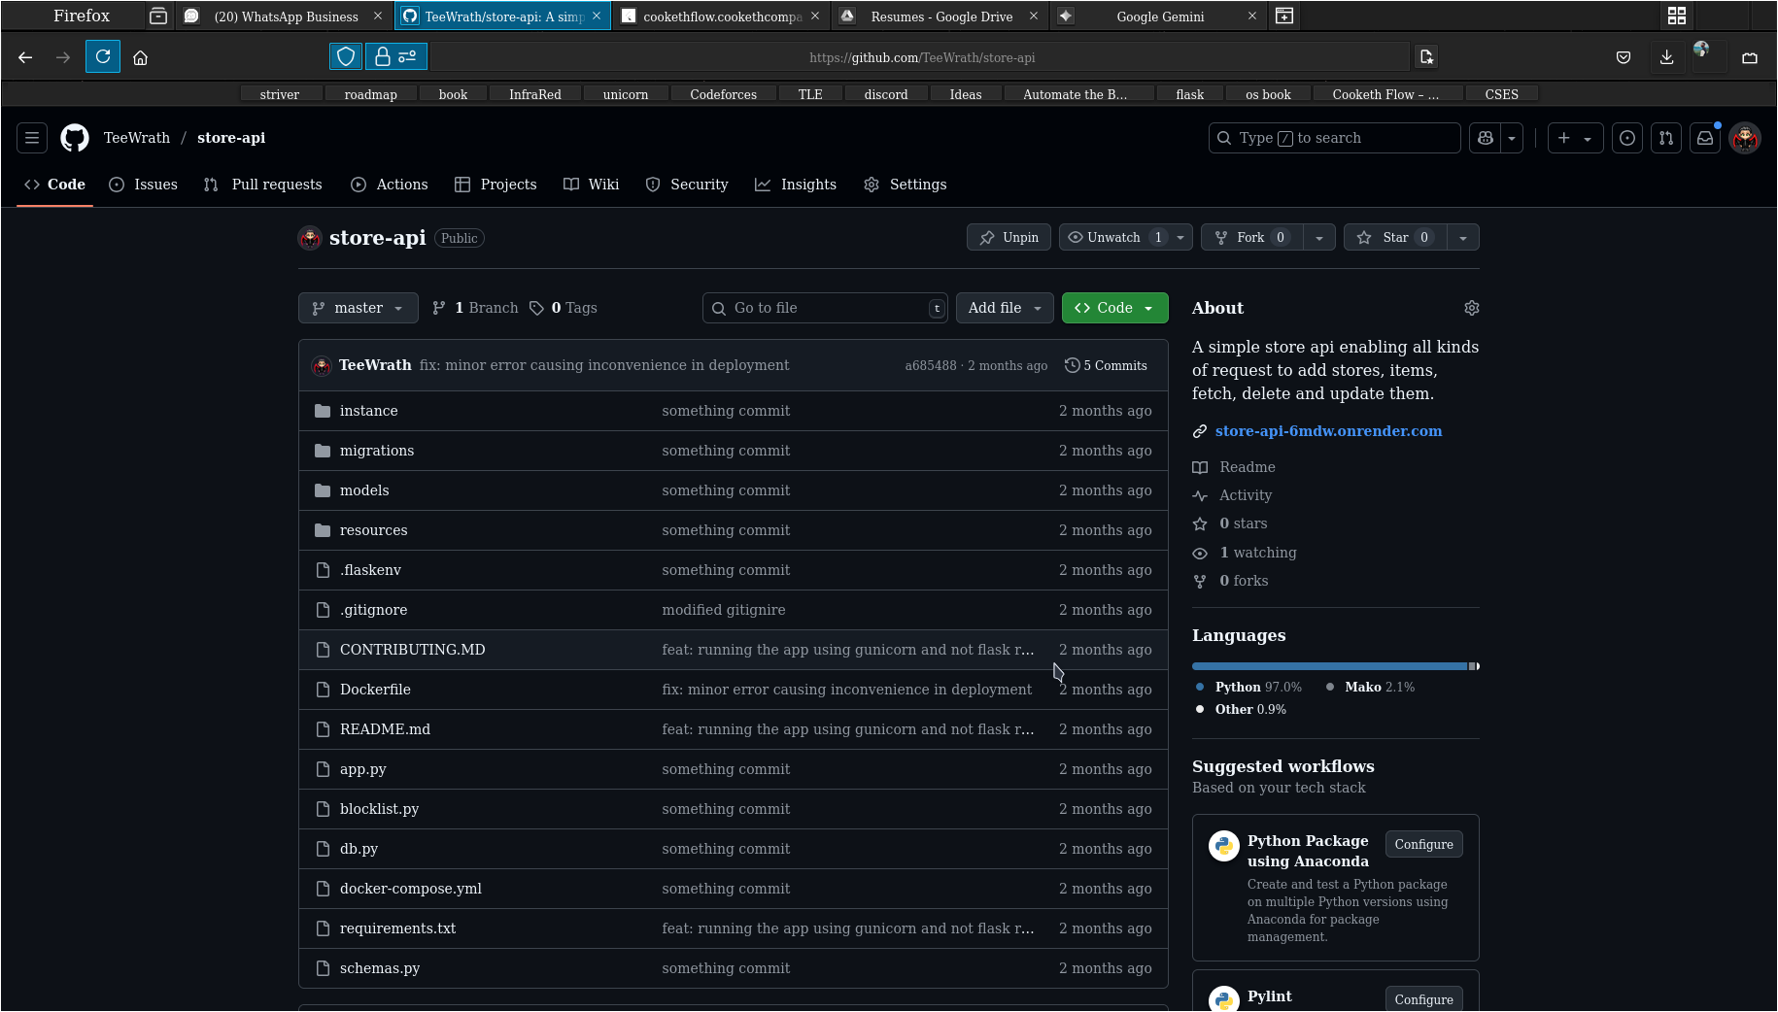Open the Readme link in About
This screenshot has width=1778, height=1012.
click(1247, 467)
